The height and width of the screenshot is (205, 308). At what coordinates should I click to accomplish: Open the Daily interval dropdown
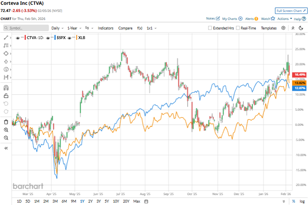[x=57, y=28]
